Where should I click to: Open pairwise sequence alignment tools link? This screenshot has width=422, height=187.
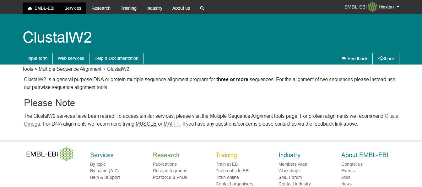[69, 87]
